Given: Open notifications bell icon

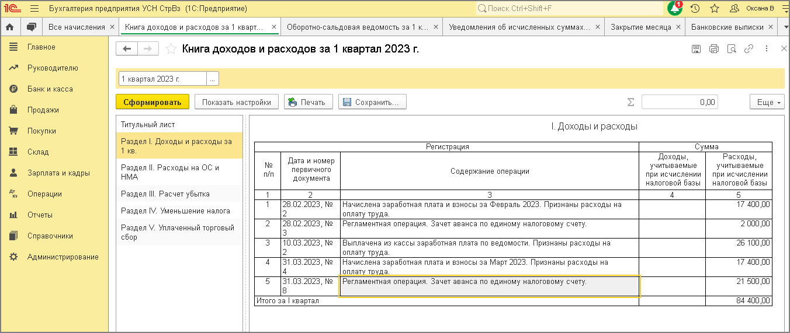Looking at the screenshot, I should click(674, 9).
